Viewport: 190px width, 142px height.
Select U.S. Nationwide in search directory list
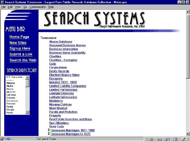tap(14, 77)
